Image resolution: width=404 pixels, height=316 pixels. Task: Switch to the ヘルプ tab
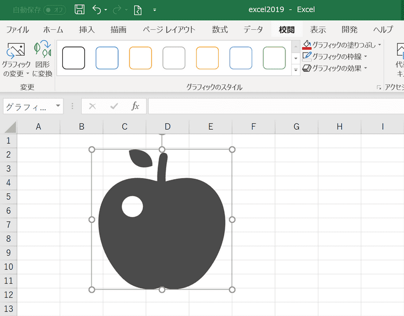[383, 30]
